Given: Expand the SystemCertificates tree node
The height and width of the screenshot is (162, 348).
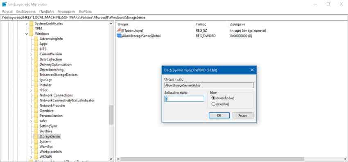Looking at the screenshot, I should pos(27,23).
